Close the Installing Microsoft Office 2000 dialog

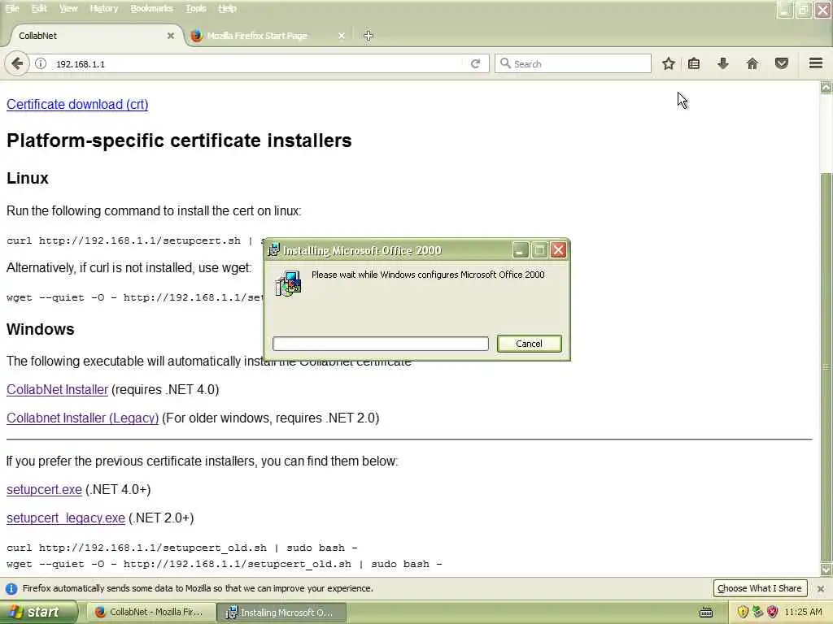point(558,250)
